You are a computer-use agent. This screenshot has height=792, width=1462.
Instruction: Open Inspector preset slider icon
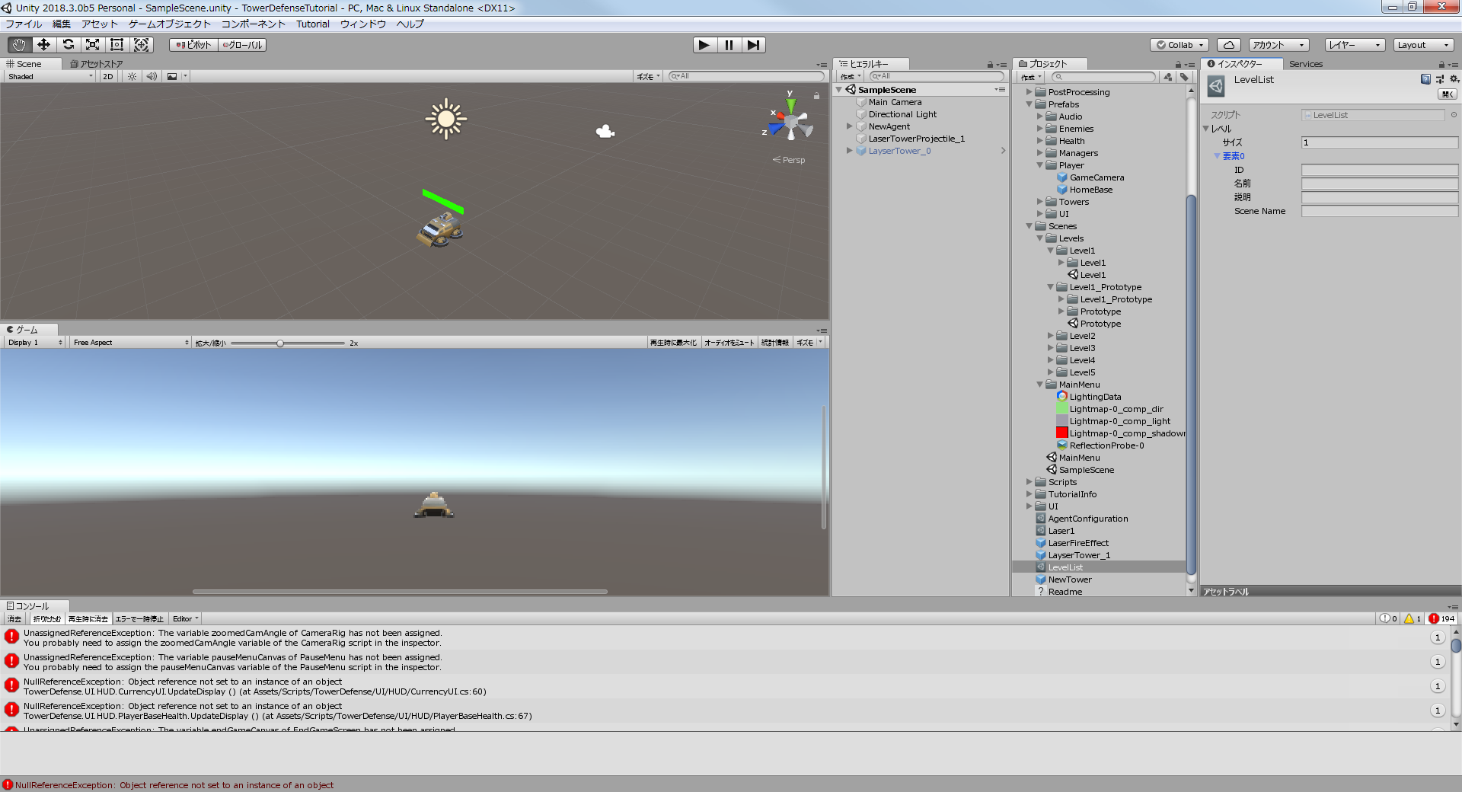pyautogui.click(x=1440, y=79)
